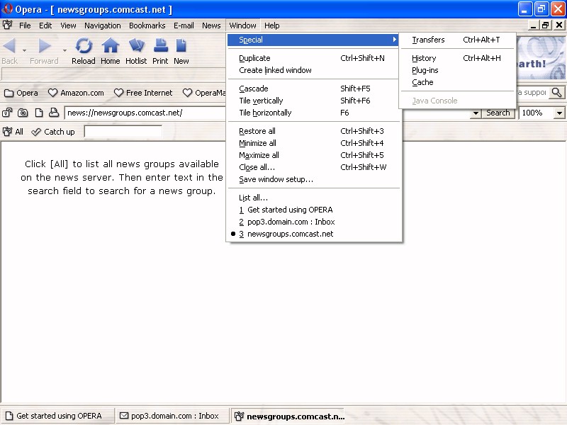Image resolution: width=567 pixels, height=425 pixels.
Task: Switch to window 2 pop3.domain.com Inbox
Action: (291, 222)
